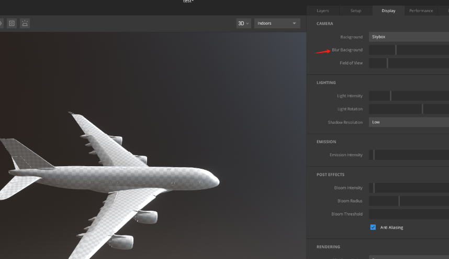This screenshot has width=449, height=259.
Task: Adjust the Light Intensity slider
Action: [x=409, y=96]
